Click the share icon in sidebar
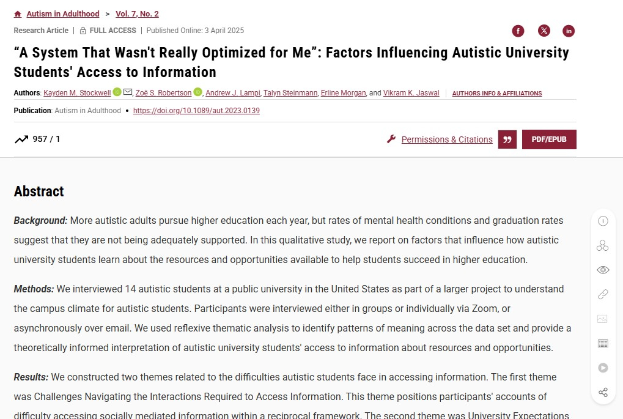Image resolution: width=623 pixels, height=419 pixels. [603, 392]
